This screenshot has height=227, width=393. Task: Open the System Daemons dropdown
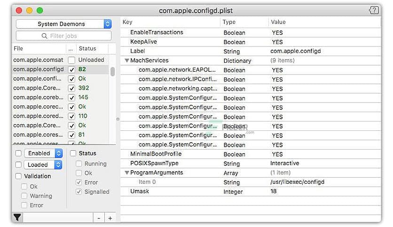(63, 24)
